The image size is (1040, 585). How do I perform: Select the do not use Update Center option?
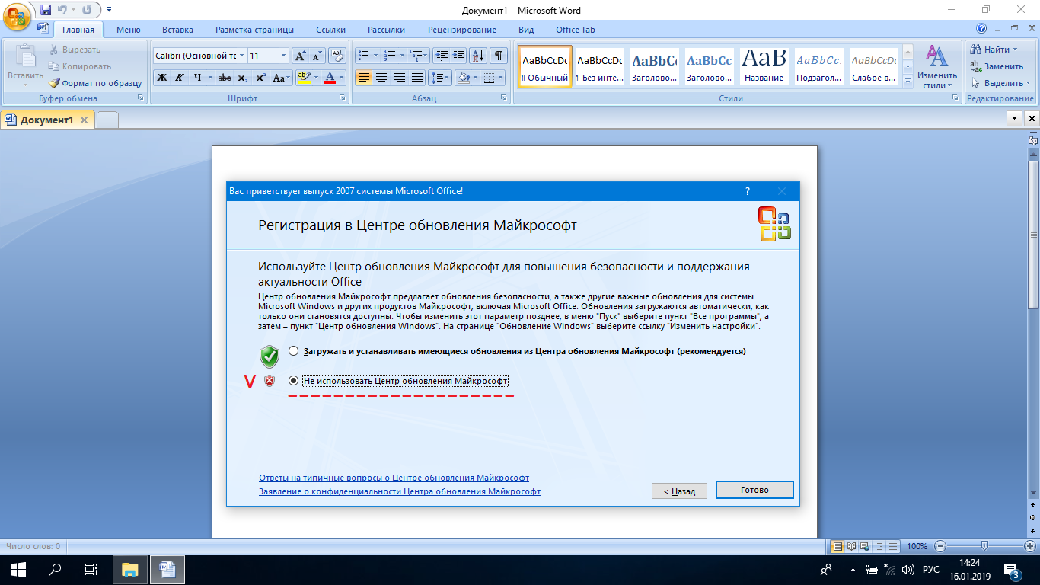point(294,380)
